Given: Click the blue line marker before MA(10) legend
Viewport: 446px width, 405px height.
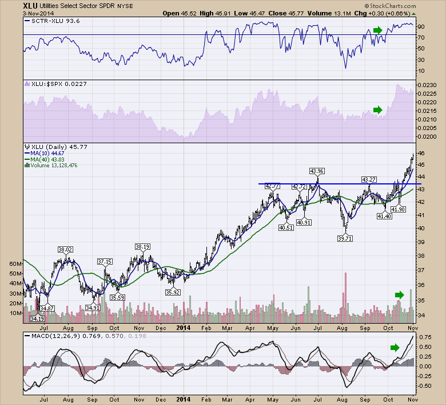Looking at the screenshot, I should pos(27,154).
